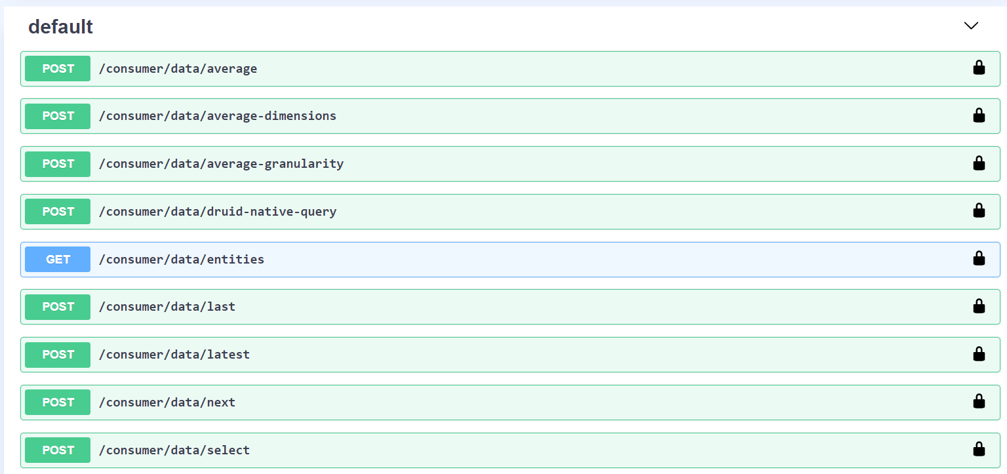Expand the /consumer/data/druid-native-query path

pos(218,212)
